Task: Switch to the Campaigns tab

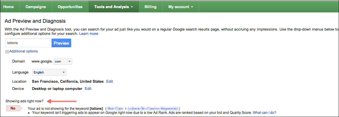Action: [x=36, y=7]
